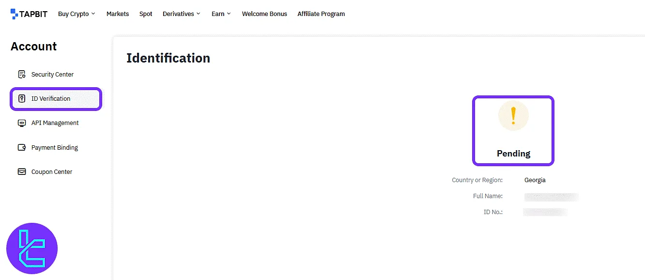Click the yellow exclamation pending icon
The image size is (645, 280).
(x=513, y=116)
